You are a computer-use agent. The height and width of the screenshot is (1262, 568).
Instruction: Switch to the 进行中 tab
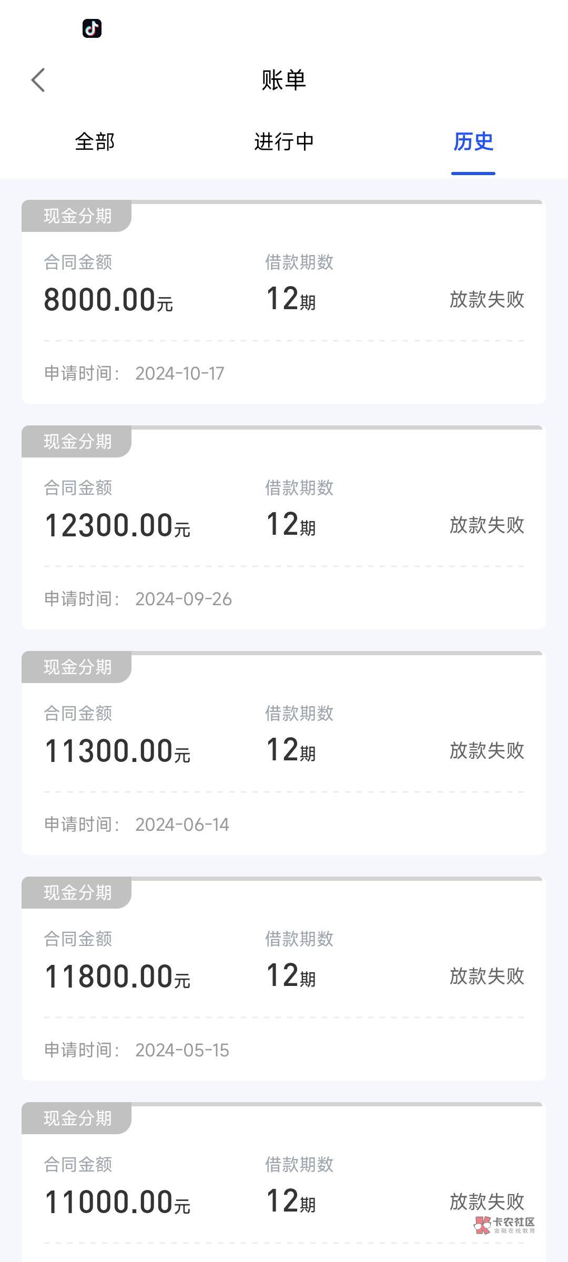[x=284, y=142]
